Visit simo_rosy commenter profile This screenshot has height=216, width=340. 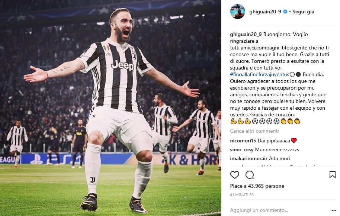tap(241, 150)
